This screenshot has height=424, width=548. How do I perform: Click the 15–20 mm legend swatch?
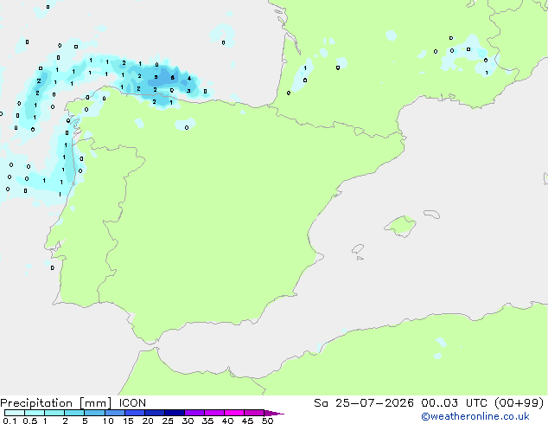pos(135,413)
